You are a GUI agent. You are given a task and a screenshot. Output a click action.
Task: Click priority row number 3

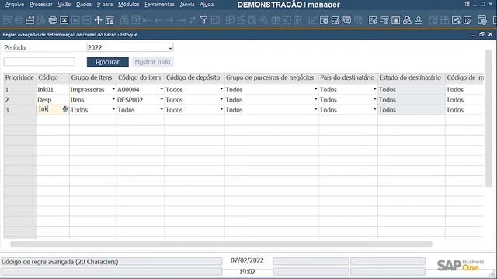click(x=20, y=110)
